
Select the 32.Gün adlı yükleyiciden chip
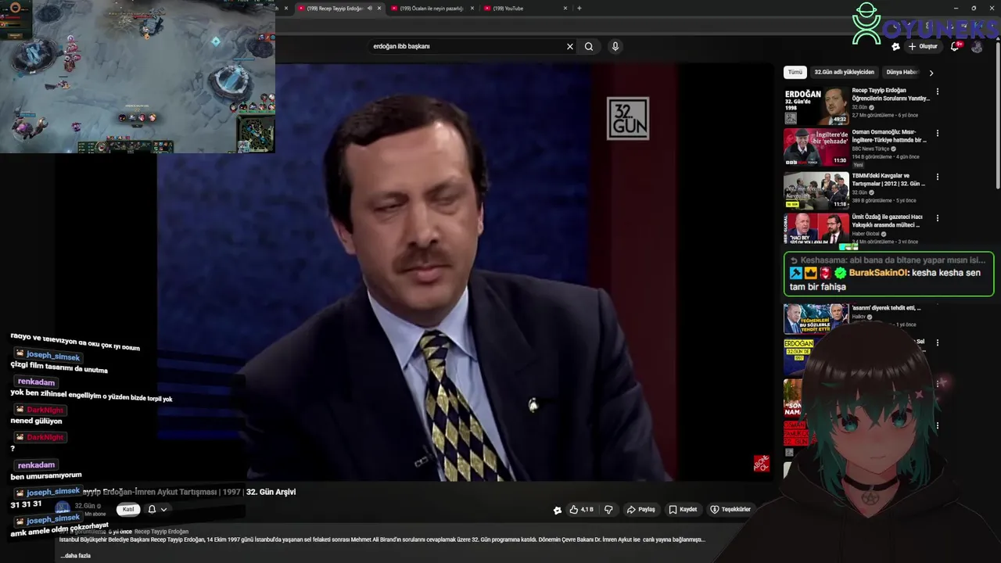click(844, 72)
